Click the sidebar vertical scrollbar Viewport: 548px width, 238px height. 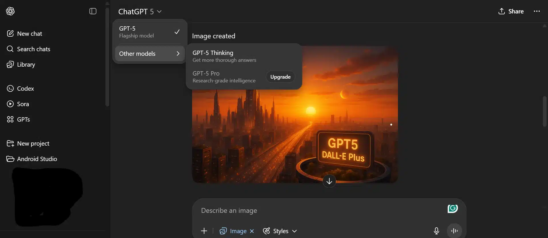107,57
